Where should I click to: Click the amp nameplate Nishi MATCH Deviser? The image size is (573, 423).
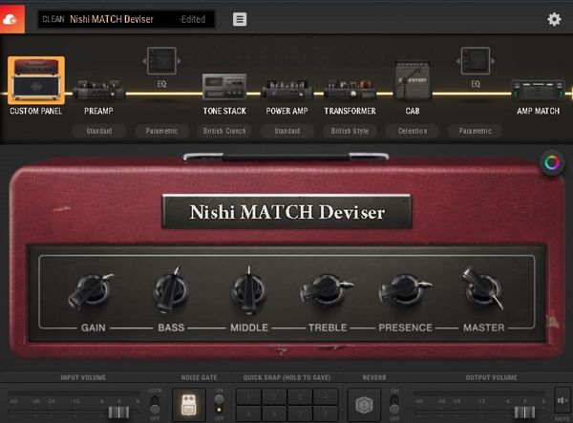286,212
